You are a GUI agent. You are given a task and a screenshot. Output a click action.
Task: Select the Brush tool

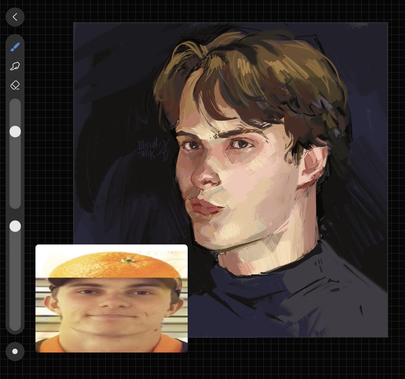coord(15,47)
